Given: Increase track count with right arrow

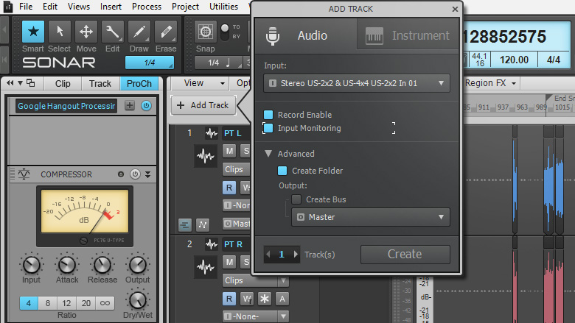Looking at the screenshot, I should 296,255.
